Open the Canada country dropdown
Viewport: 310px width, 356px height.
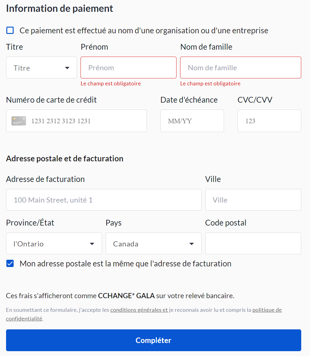(x=153, y=243)
